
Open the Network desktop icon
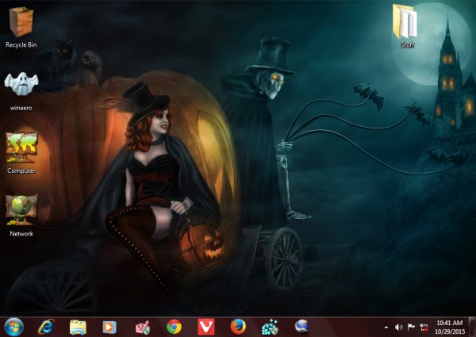pos(21,216)
